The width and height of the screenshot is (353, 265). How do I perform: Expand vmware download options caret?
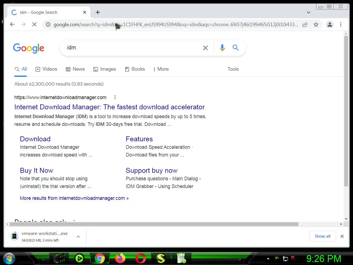click(78, 237)
